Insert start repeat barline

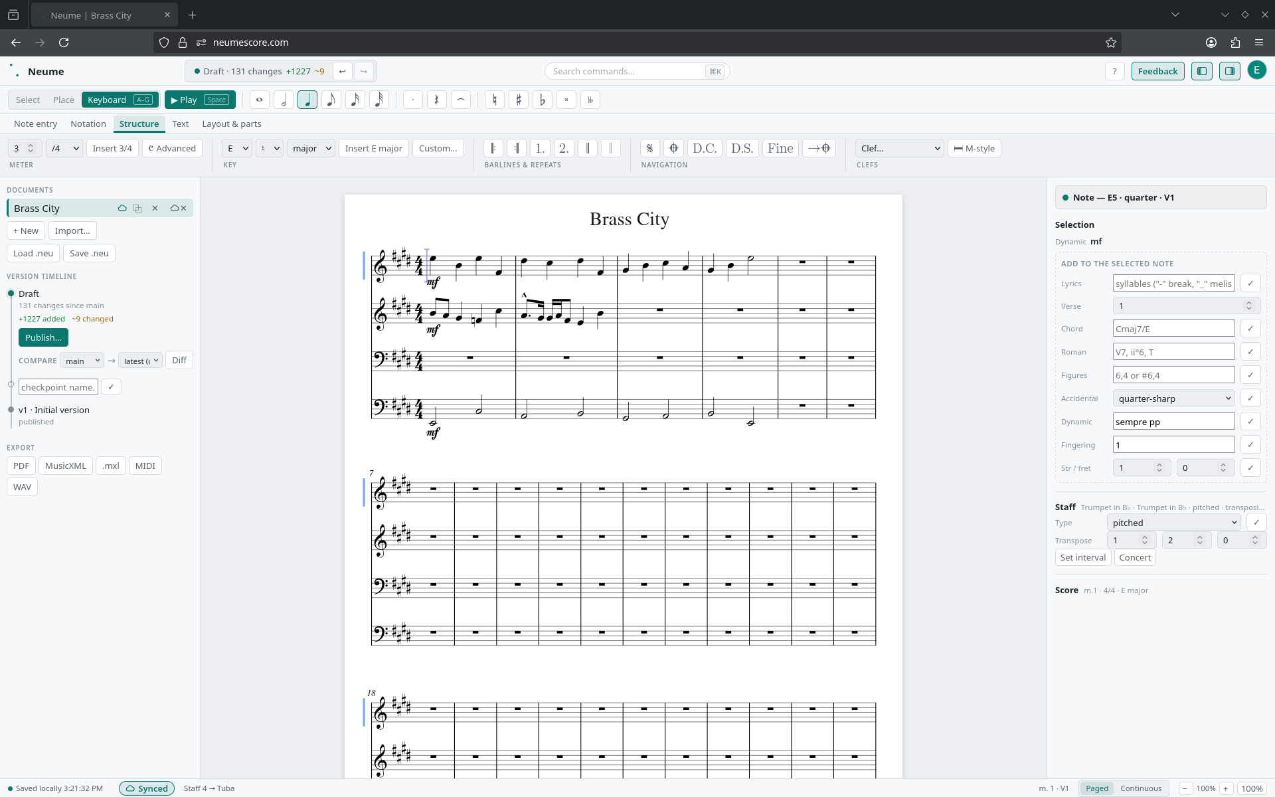(x=493, y=148)
